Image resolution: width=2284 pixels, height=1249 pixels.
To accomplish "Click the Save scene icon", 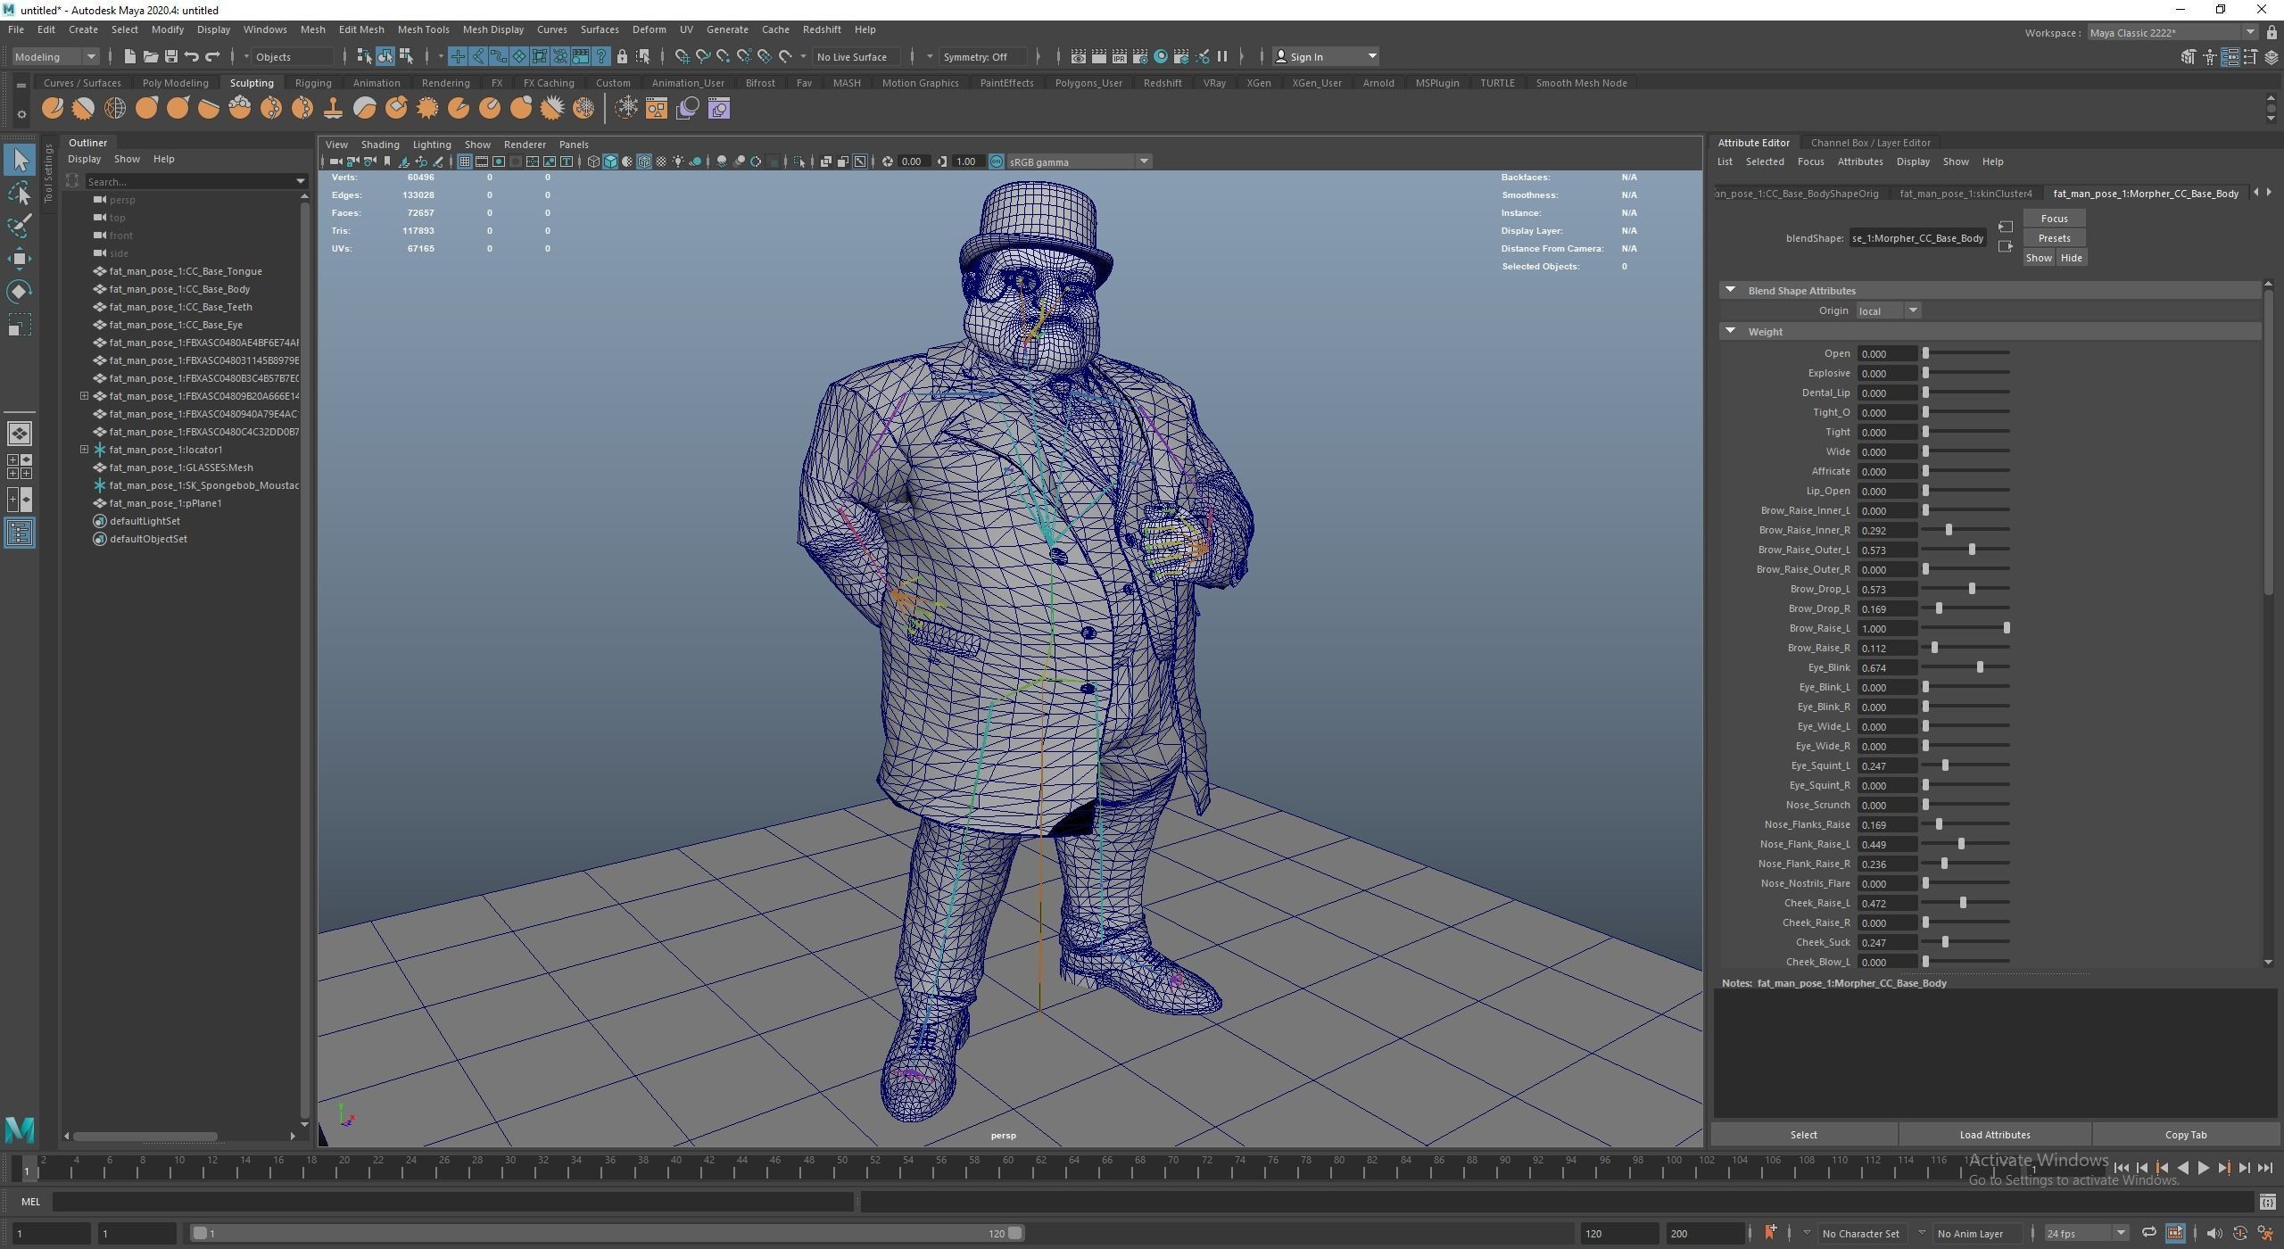I will click(171, 57).
